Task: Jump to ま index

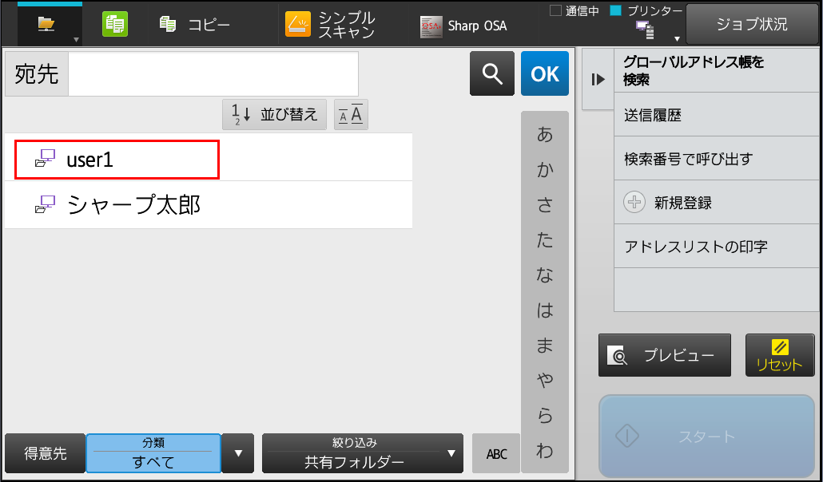Action: 545,346
